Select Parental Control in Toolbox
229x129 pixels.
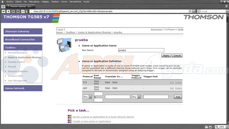(x=16, y=62)
